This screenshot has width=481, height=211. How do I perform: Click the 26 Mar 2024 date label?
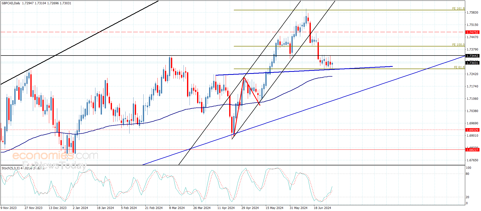tap(202, 208)
